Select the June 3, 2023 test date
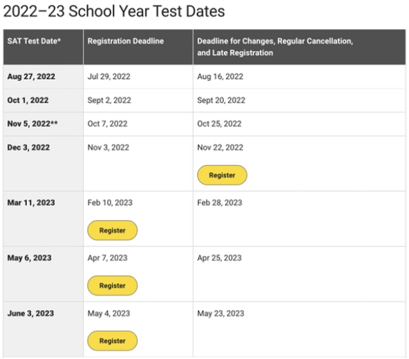 coord(31,313)
